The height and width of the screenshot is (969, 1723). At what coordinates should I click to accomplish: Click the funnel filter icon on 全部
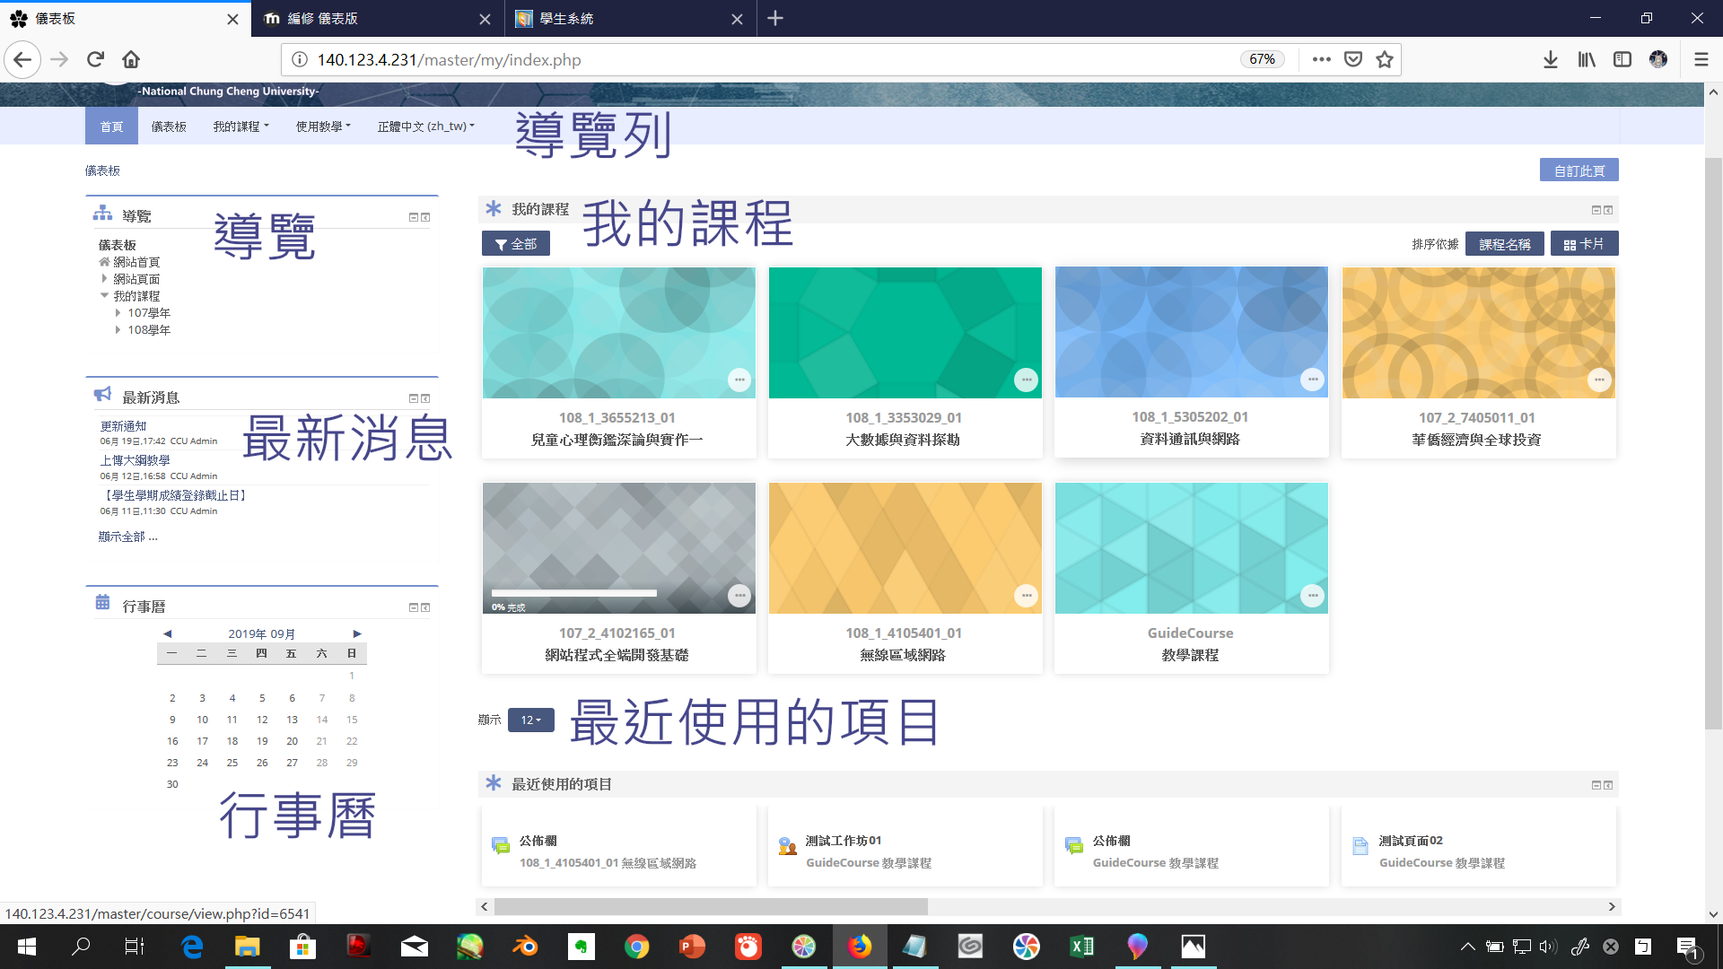pos(500,243)
